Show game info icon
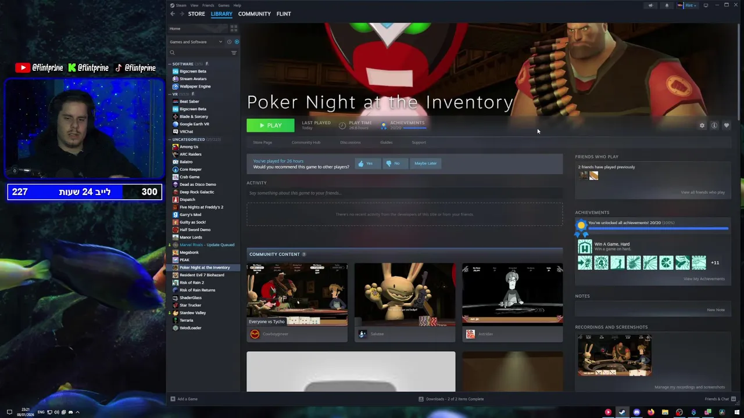This screenshot has width=744, height=418. tap(714, 125)
